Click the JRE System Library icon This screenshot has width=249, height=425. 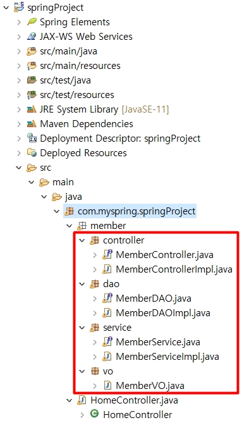pyautogui.click(x=32, y=109)
